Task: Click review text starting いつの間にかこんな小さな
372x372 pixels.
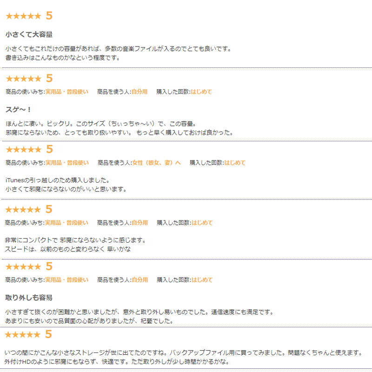Action: (x=183, y=357)
